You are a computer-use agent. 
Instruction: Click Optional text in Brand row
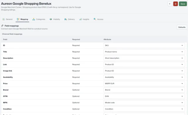pos(76,90)
